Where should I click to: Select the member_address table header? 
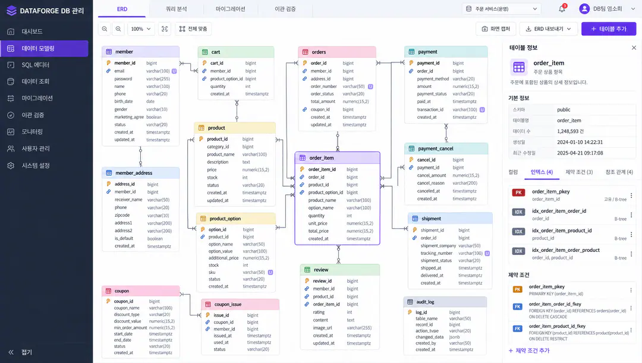coord(141,173)
